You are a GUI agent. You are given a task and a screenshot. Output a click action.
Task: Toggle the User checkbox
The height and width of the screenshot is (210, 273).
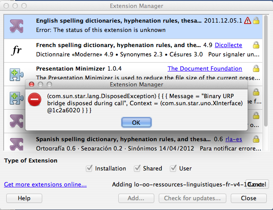point(174,168)
